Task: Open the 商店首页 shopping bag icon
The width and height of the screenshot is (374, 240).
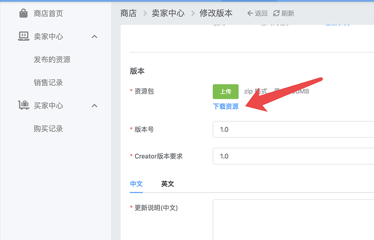Action: coord(23,13)
